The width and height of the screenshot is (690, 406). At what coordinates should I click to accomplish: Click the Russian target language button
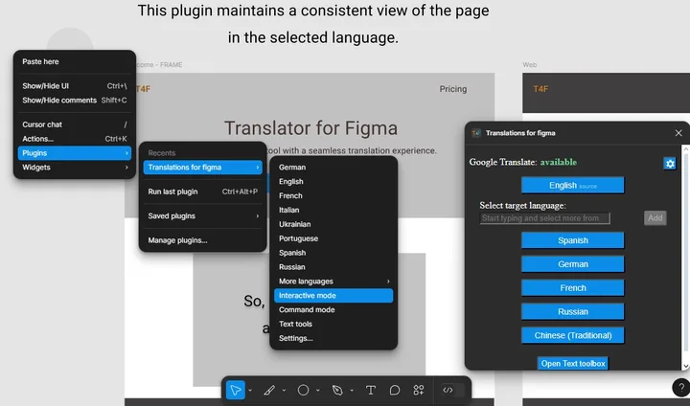click(572, 312)
